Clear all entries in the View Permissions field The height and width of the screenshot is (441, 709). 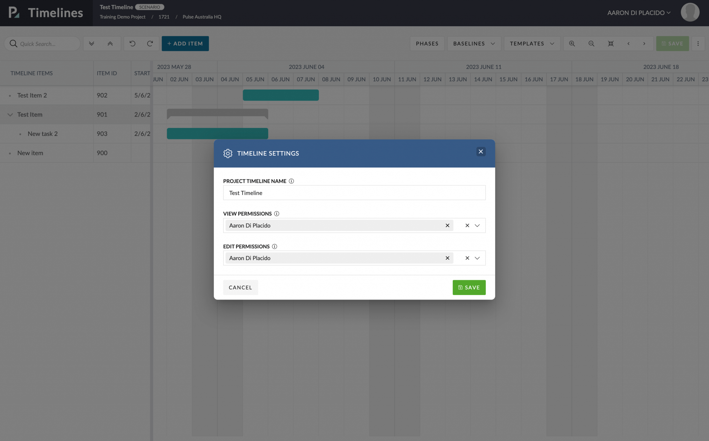point(467,225)
